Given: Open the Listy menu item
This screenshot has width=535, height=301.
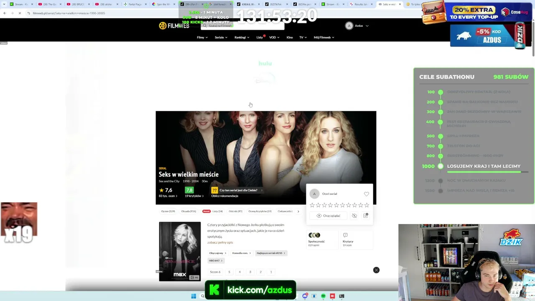Looking at the screenshot, I should tap(260, 37).
